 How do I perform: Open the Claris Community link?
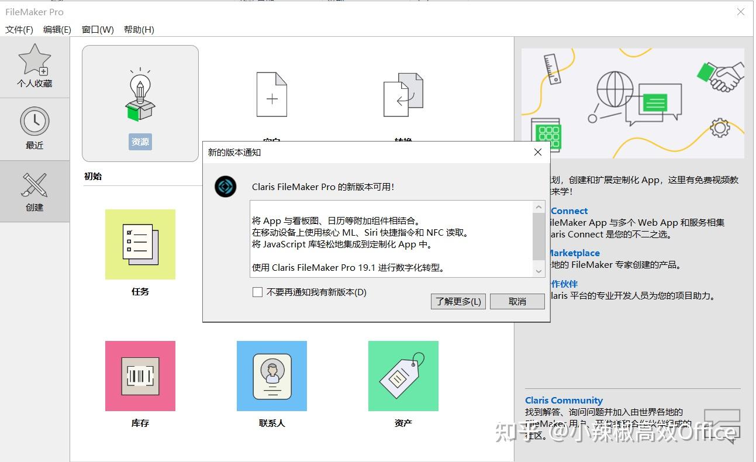(564, 400)
